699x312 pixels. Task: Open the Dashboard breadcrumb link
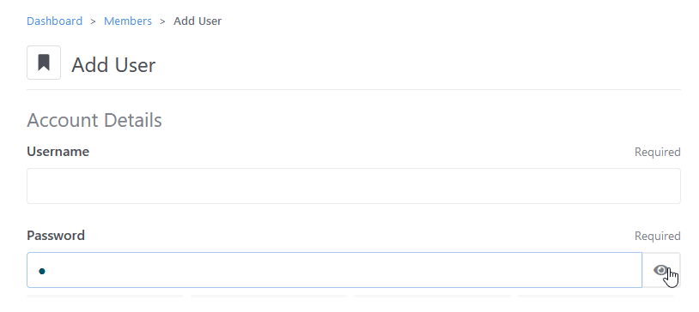[54, 21]
